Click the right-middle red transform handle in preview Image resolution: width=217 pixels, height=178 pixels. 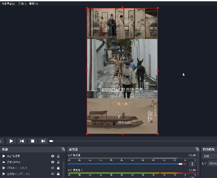pyautogui.click(x=158, y=71)
